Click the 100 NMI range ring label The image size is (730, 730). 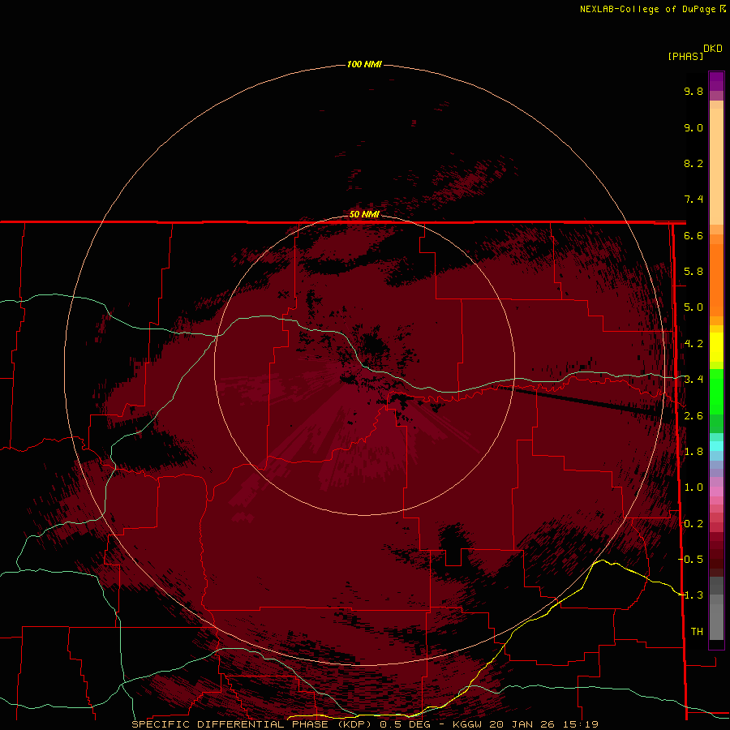(364, 64)
